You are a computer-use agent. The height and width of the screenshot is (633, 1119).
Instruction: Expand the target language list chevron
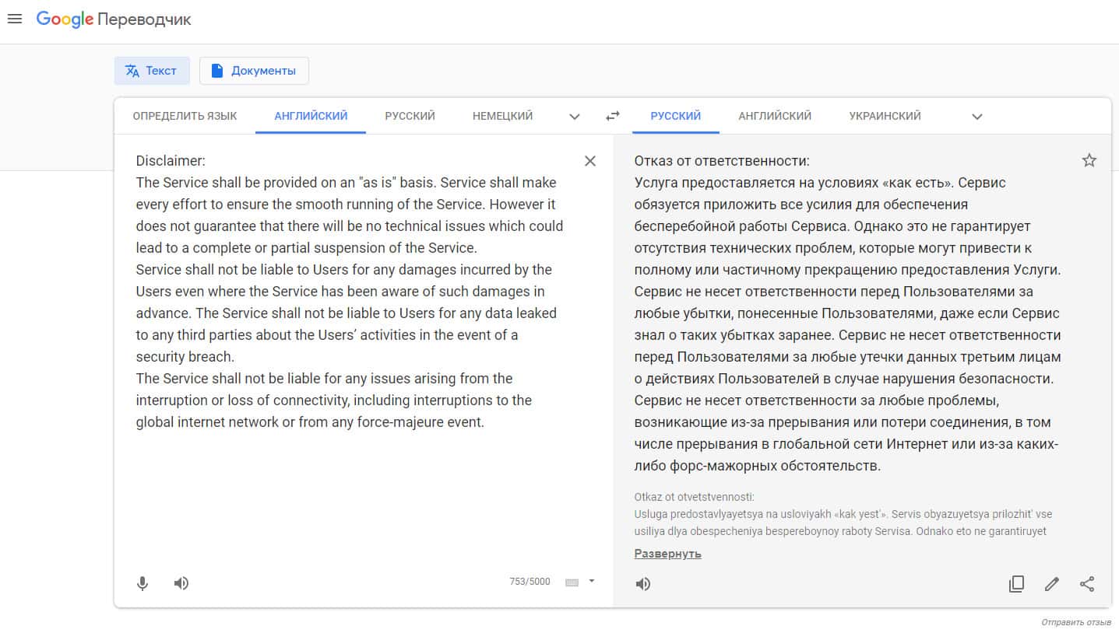(x=977, y=117)
